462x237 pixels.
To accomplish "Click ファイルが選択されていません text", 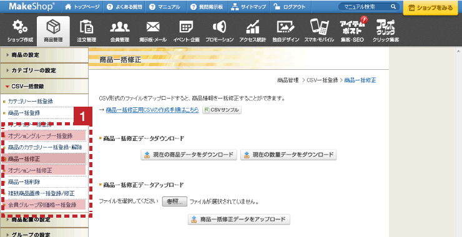I will pyautogui.click(x=224, y=202).
